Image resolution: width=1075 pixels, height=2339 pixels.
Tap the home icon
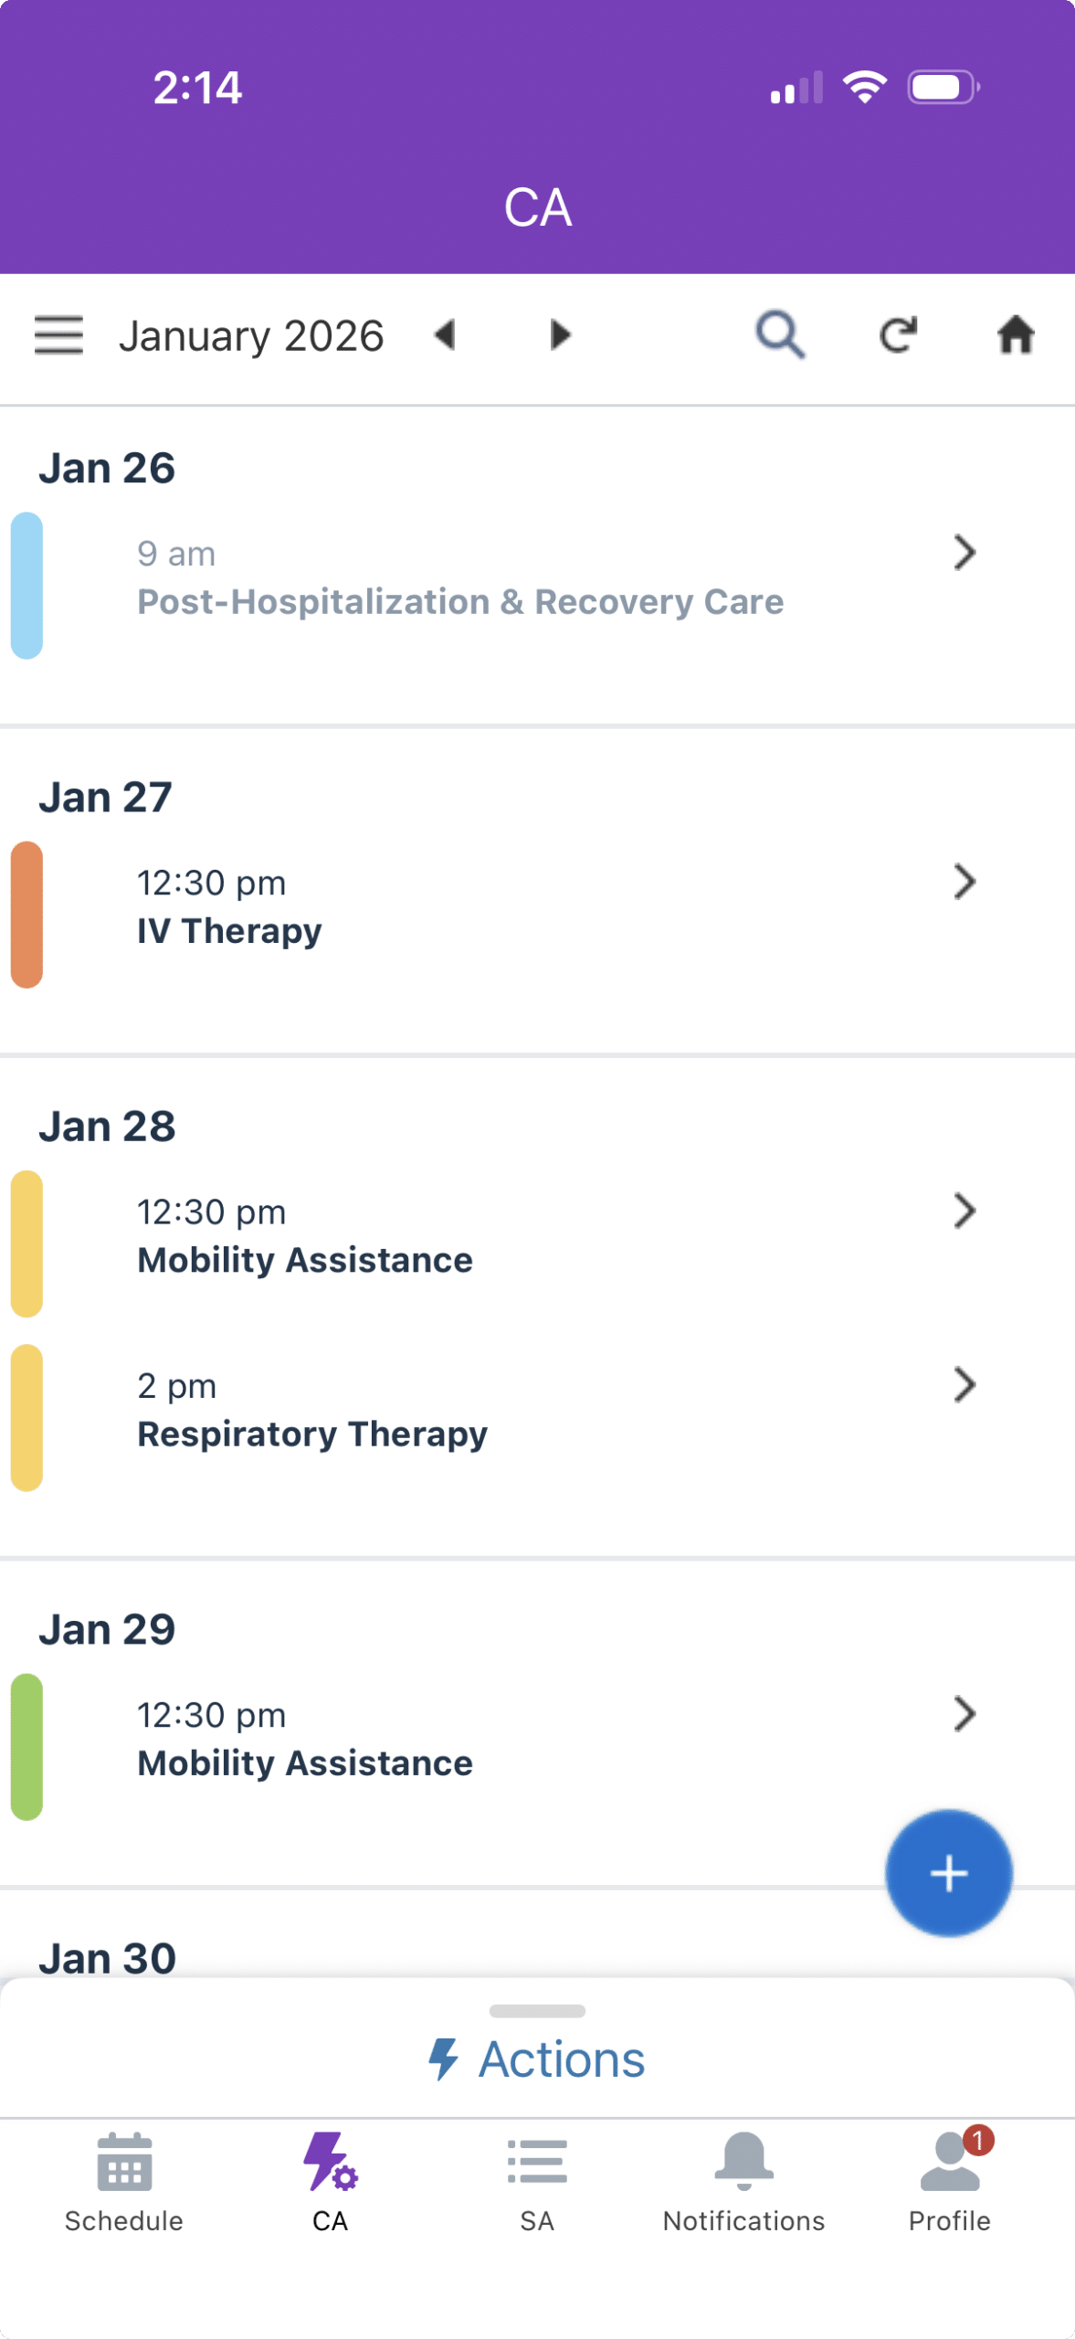[x=1015, y=335]
